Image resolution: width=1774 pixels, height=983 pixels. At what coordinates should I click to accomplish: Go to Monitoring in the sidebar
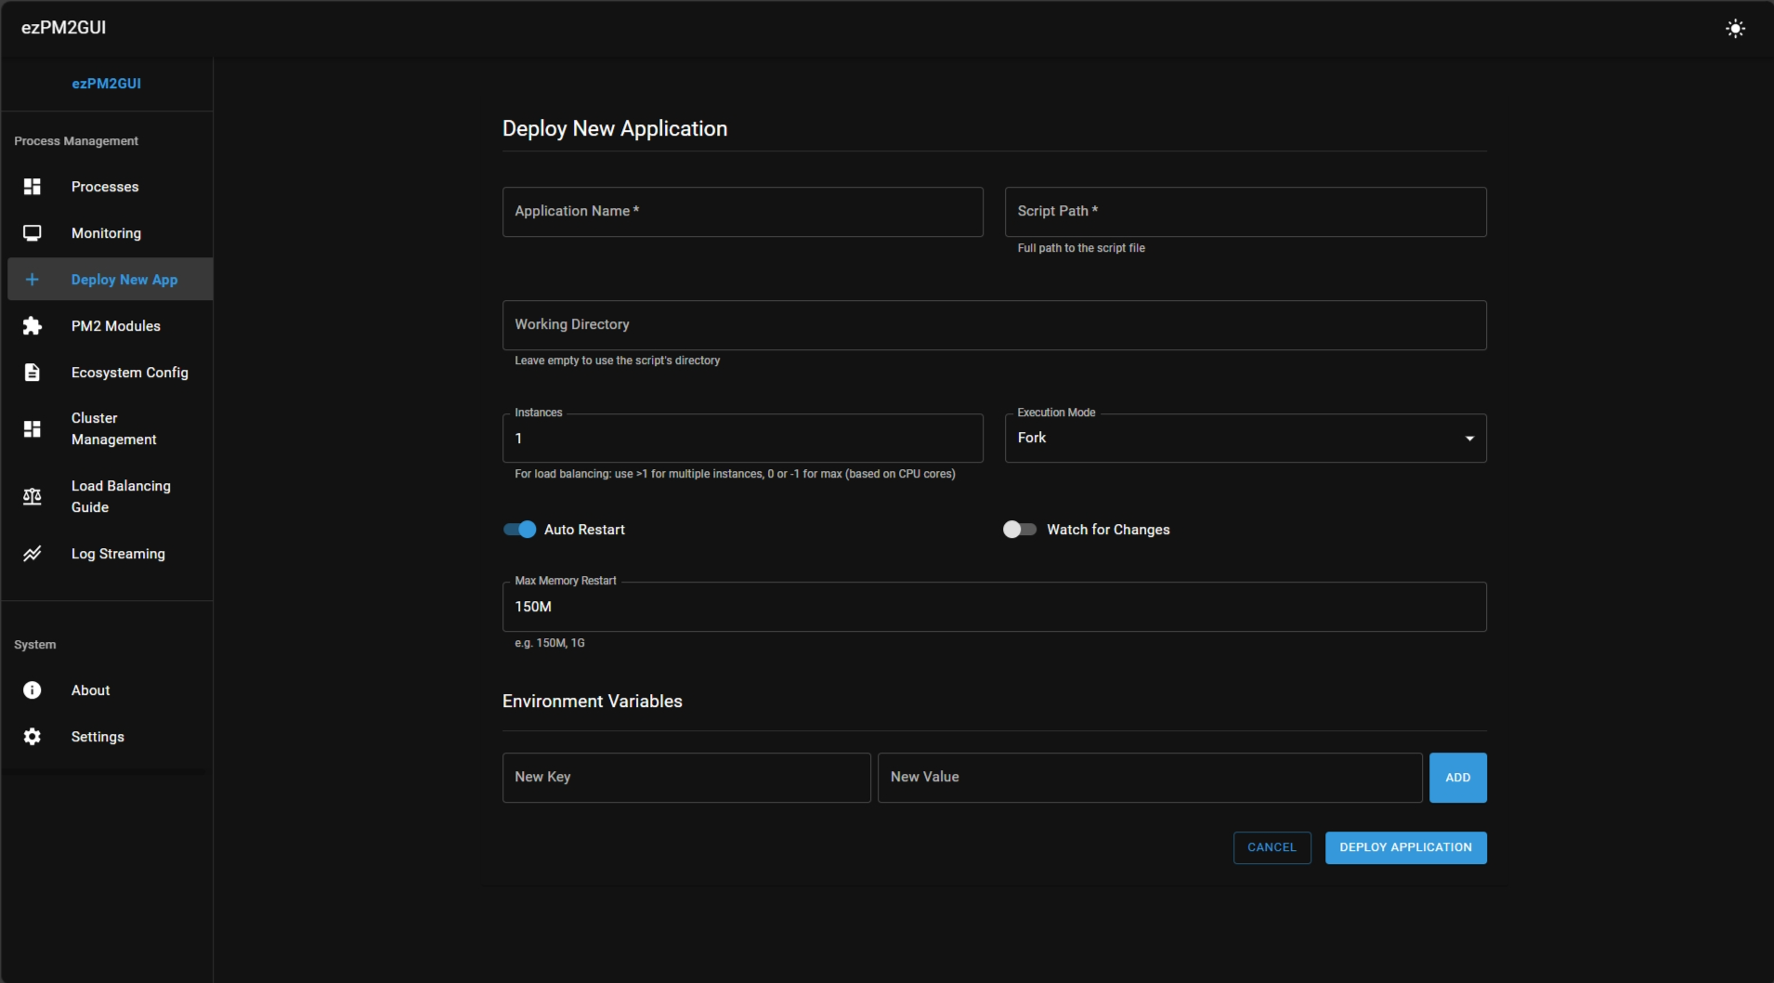tap(111, 233)
